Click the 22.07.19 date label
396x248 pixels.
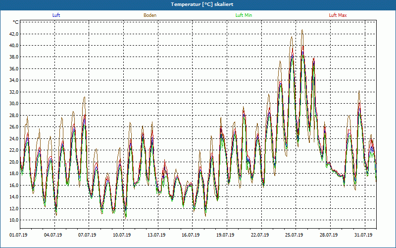pyautogui.click(x=260, y=235)
